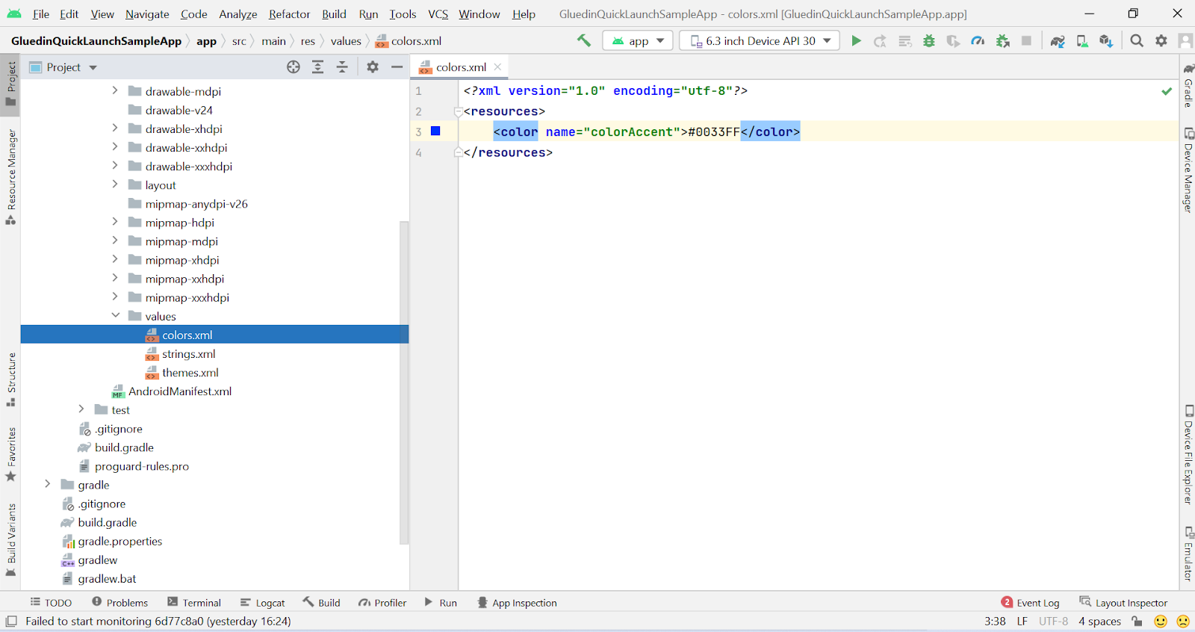
Task: Toggle the Device File Explorer tool window
Action: 1188,454
